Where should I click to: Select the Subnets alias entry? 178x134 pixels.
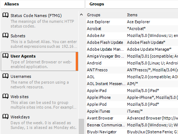coord(18,36)
